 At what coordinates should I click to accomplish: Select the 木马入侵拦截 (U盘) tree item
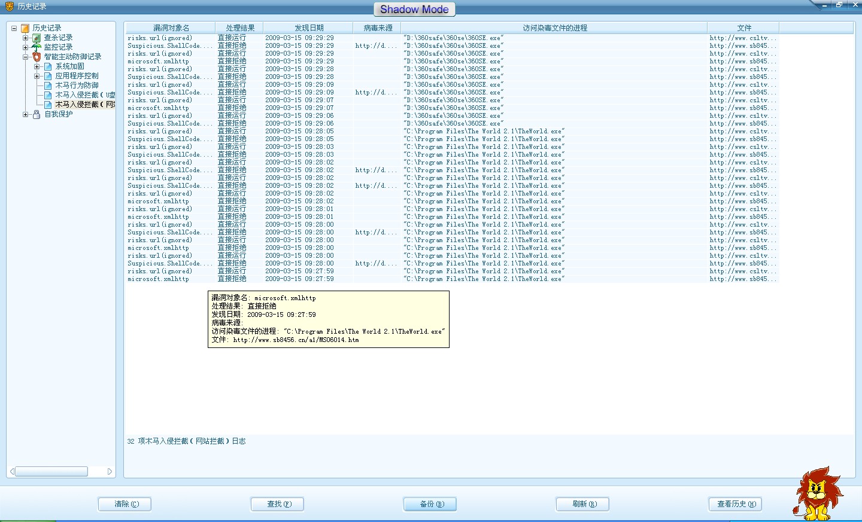[84, 95]
